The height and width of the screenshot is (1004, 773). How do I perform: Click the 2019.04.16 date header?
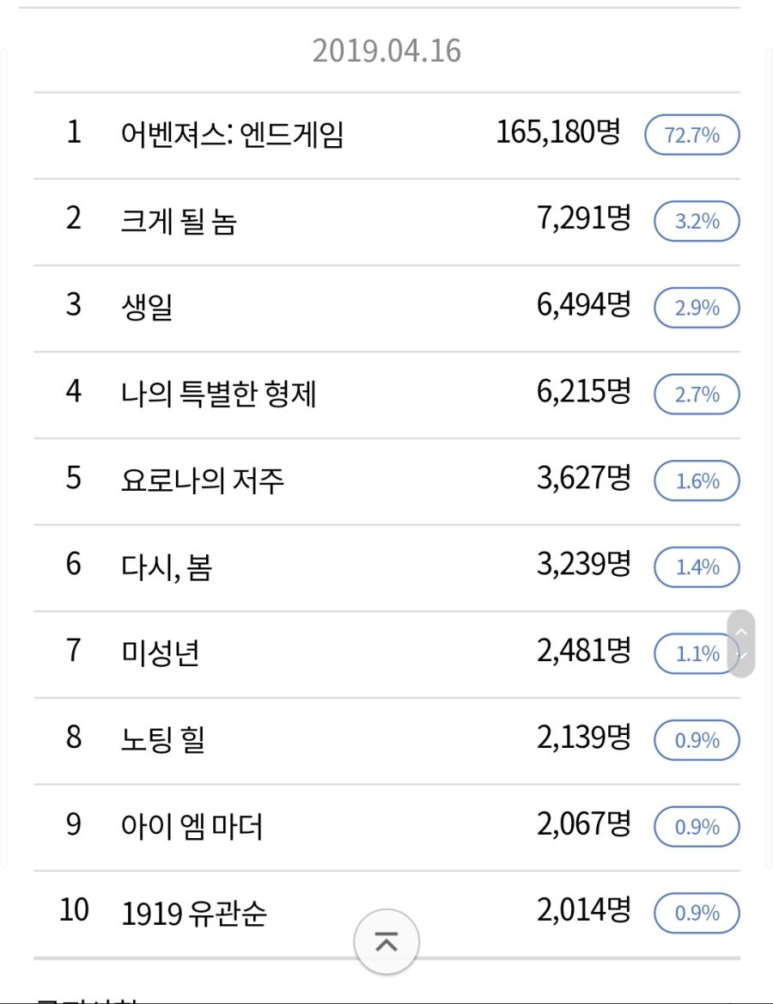[x=386, y=52]
